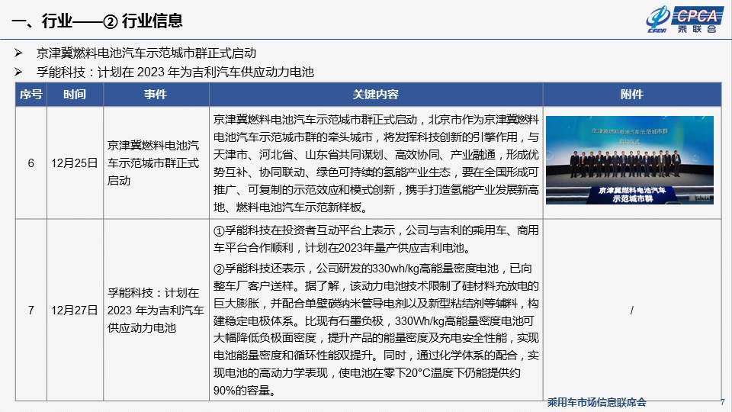The height and width of the screenshot is (412, 732).
Task: Open the launch ceremony photo attachment
Action: (x=630, y=159)
